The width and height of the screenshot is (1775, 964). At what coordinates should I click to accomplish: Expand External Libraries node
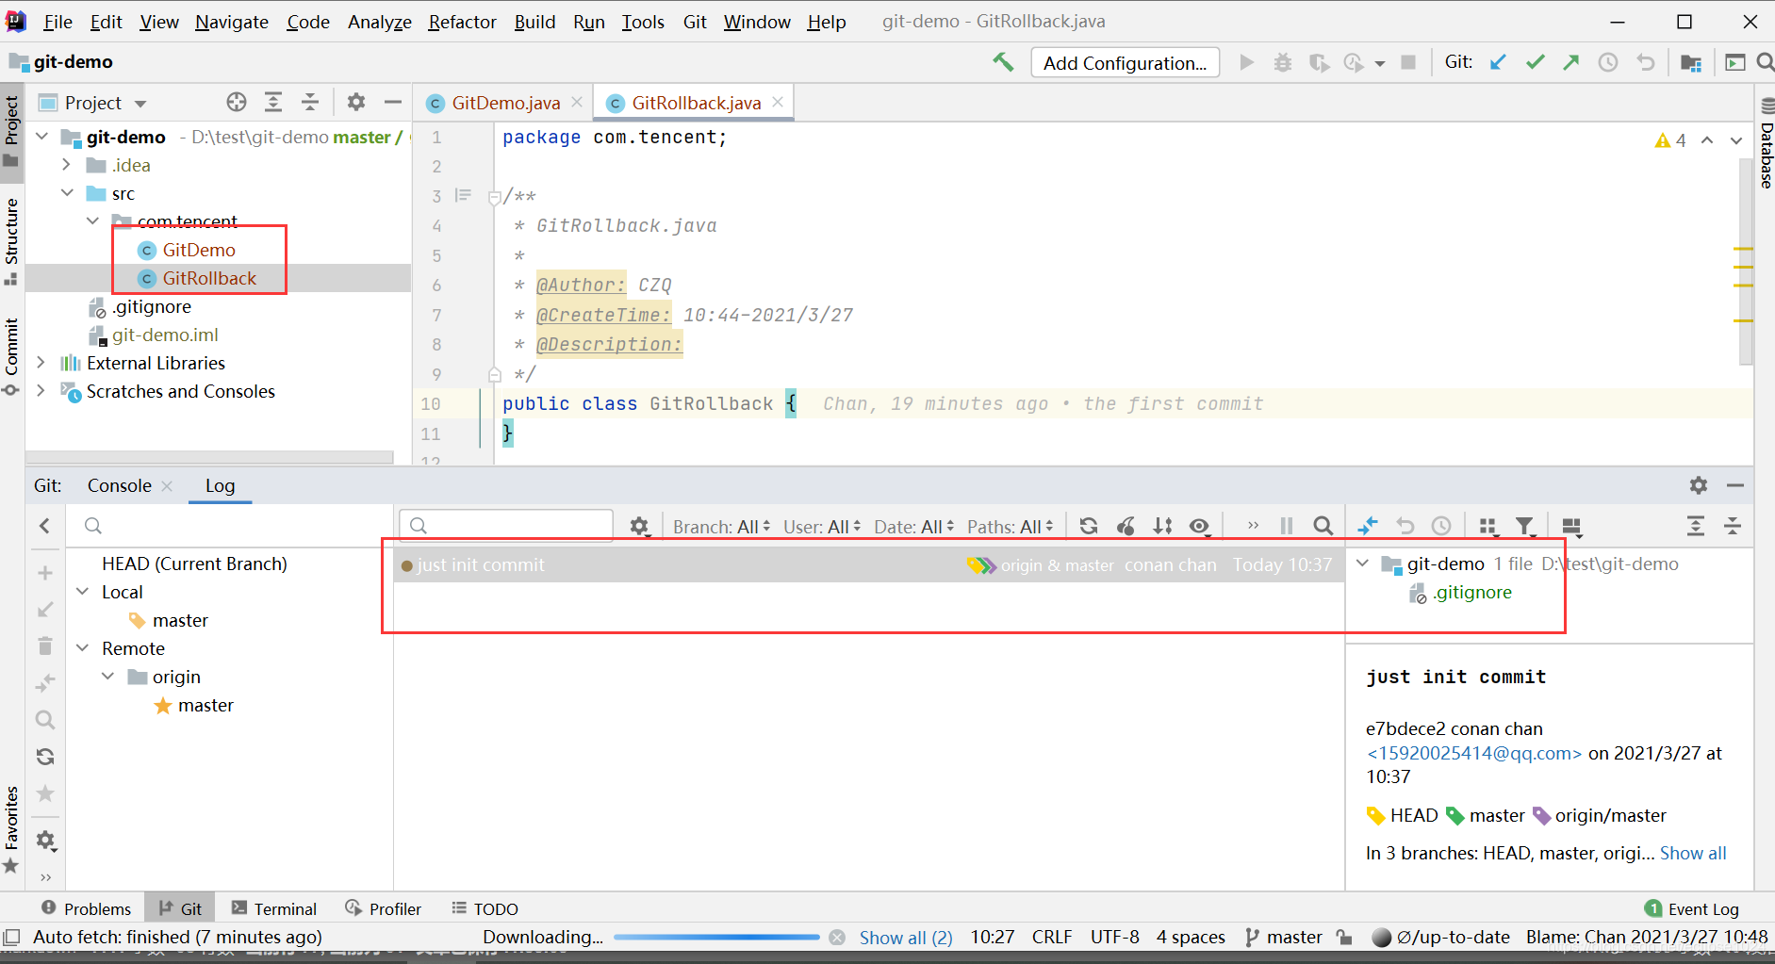click(x=41, y=363)
